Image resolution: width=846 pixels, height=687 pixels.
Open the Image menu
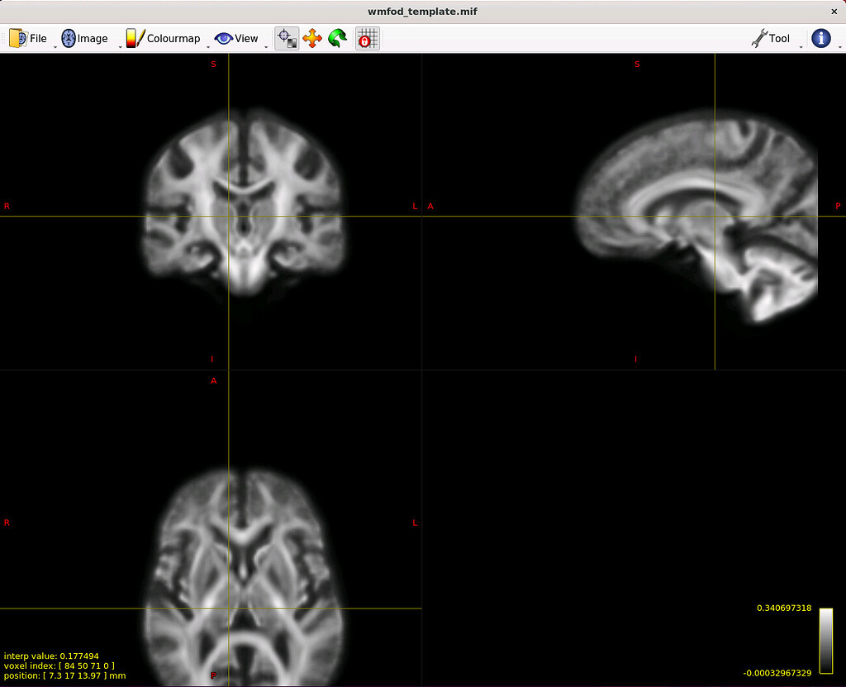[84, 39]
